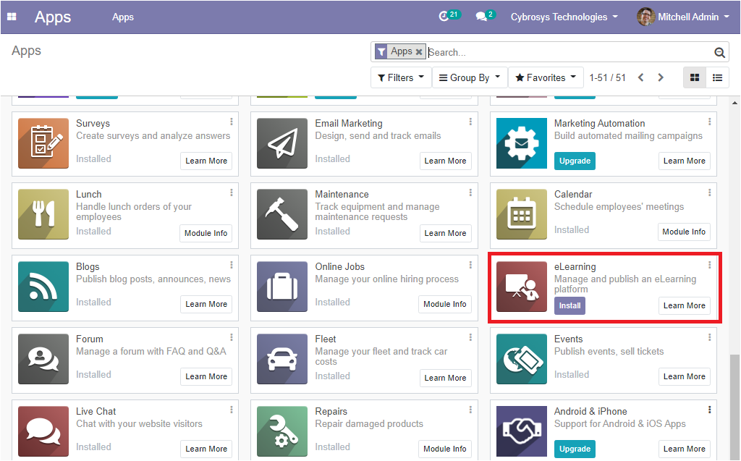Open the Android & iPhone card options menu
Screen dimensions: 741x461
(709, 410)
